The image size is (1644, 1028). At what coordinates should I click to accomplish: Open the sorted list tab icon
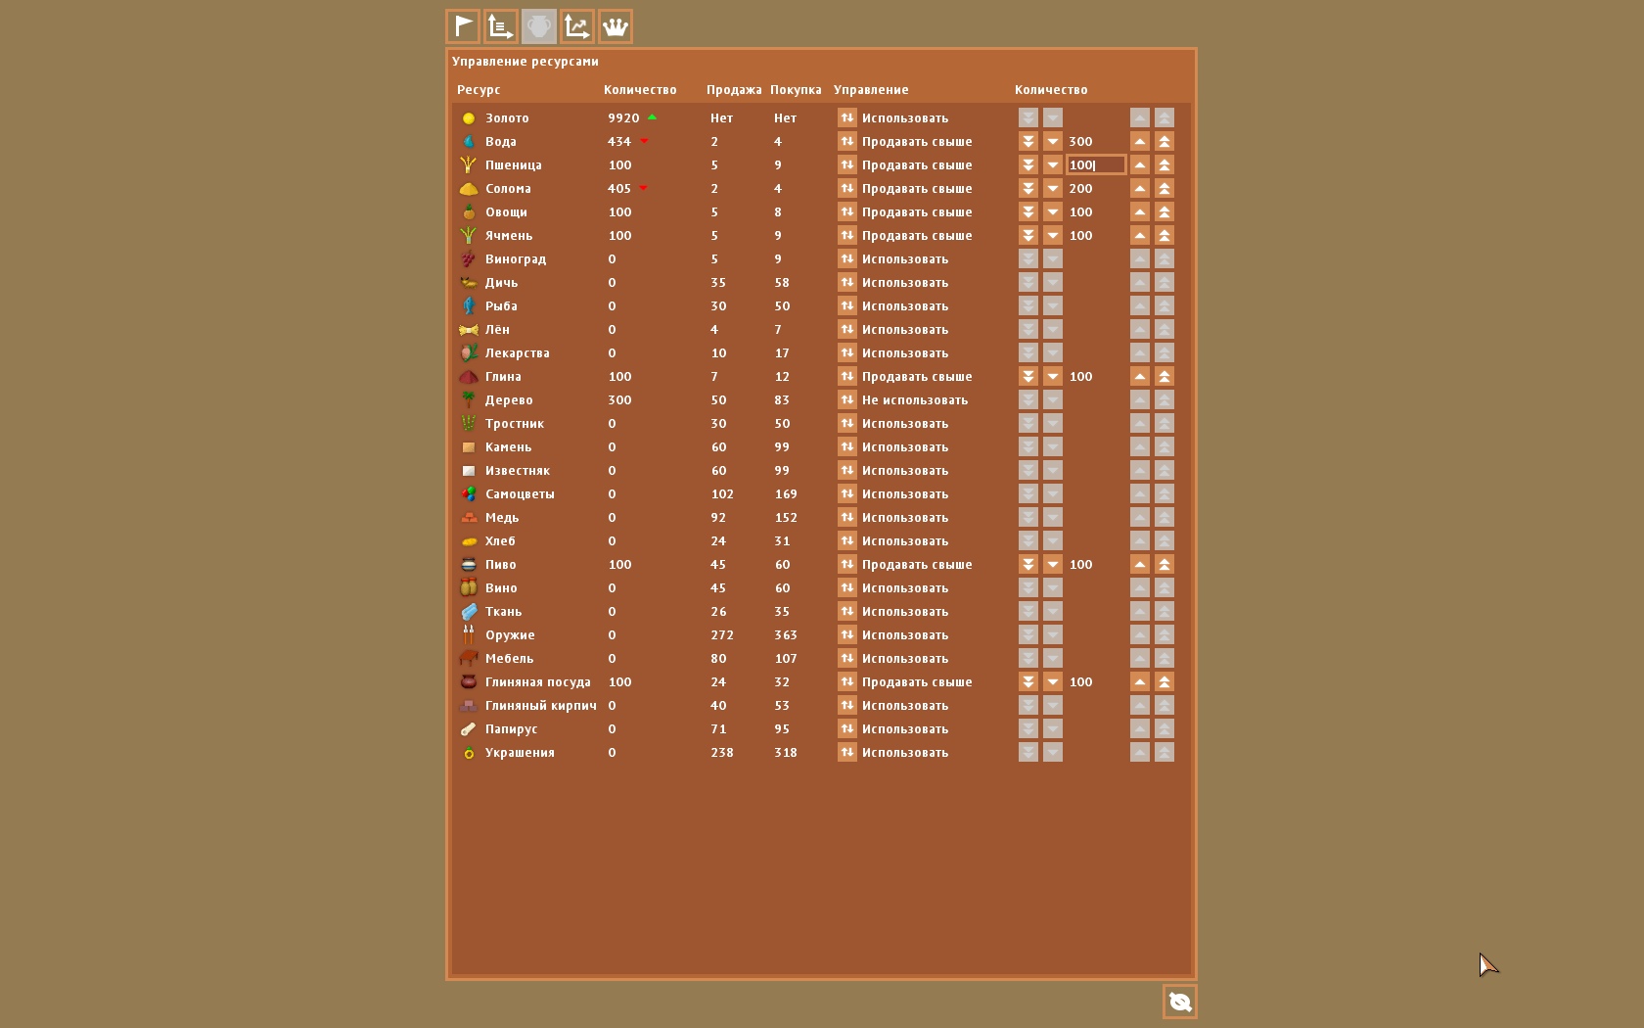point(501,26)
